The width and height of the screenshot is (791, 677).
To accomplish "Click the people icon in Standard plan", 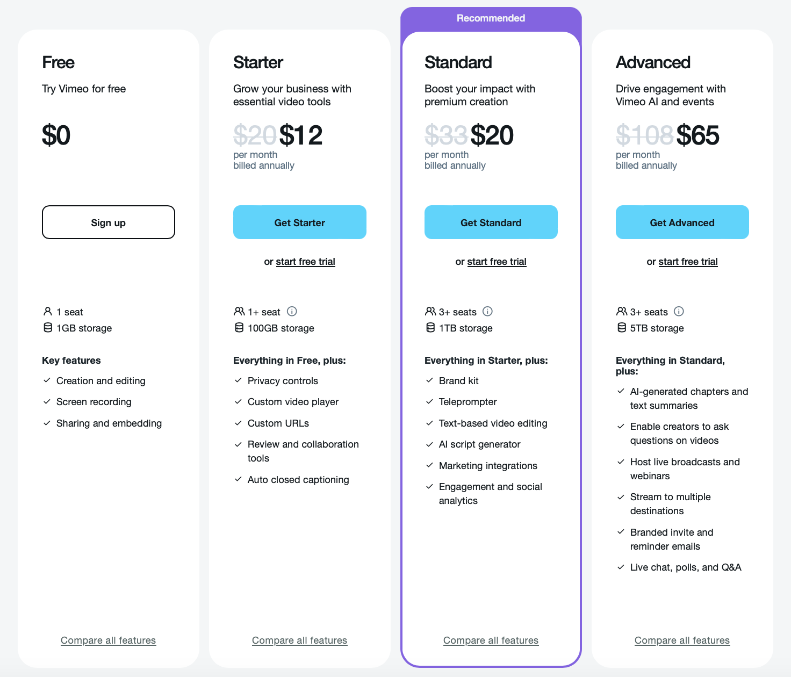I will point(430,312).
